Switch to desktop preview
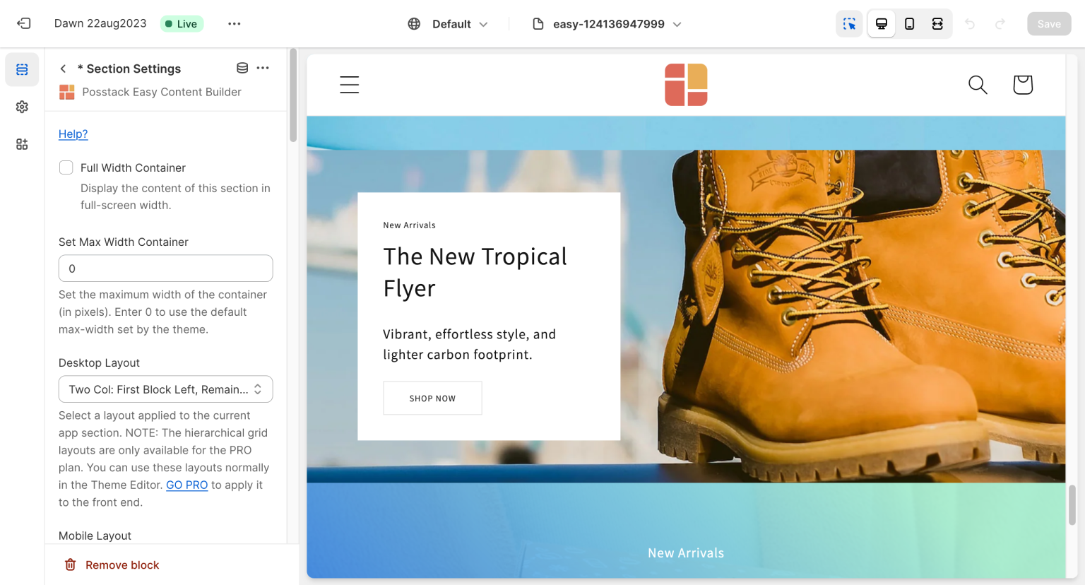The width and height of the screenshot is (1085, 585). click(882, 24)
